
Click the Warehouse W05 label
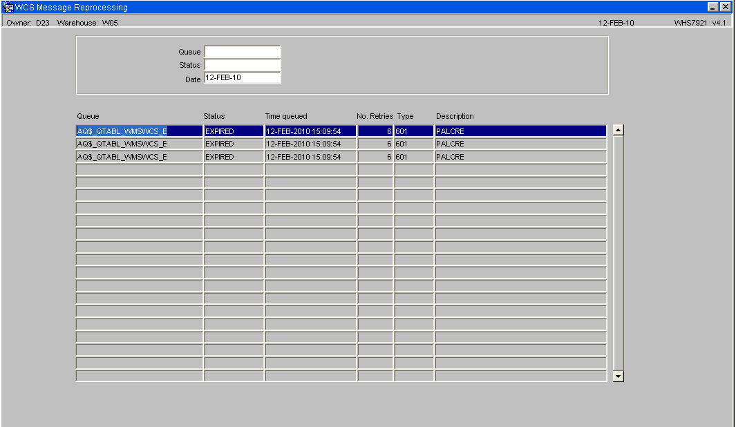(x=87, y=23)
